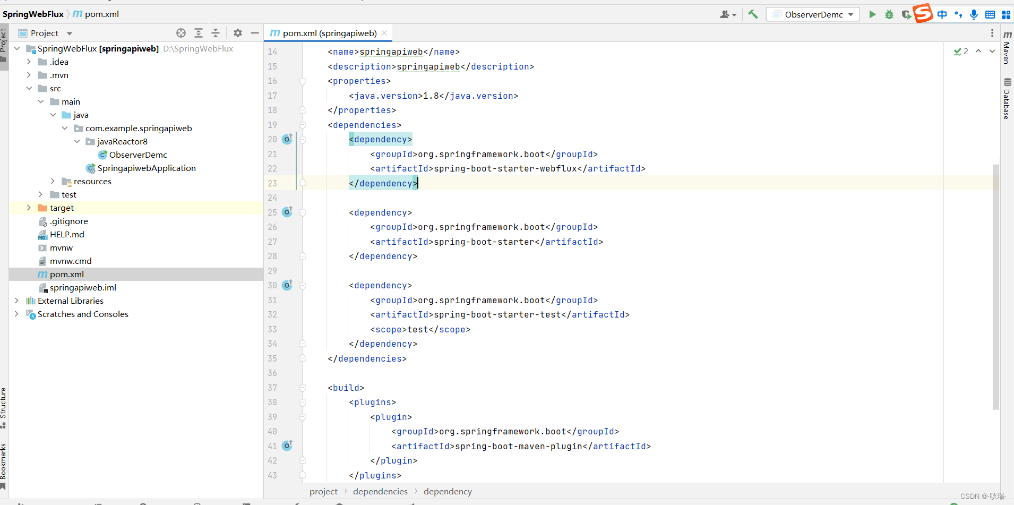
Task: Click 'dependencies' breadcrumb at editor bottom
Action: 380,491
